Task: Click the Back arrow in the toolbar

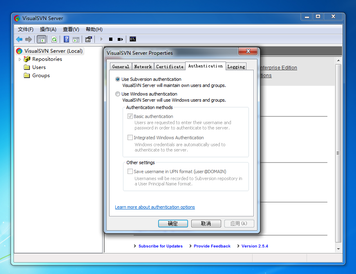Action: coord(19,39)
